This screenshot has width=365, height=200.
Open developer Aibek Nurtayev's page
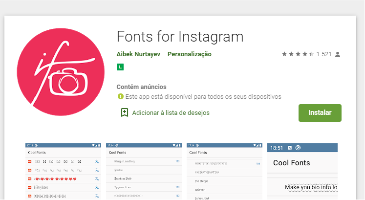[138, 54]
